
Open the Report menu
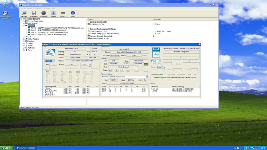[x=29, y=8]
